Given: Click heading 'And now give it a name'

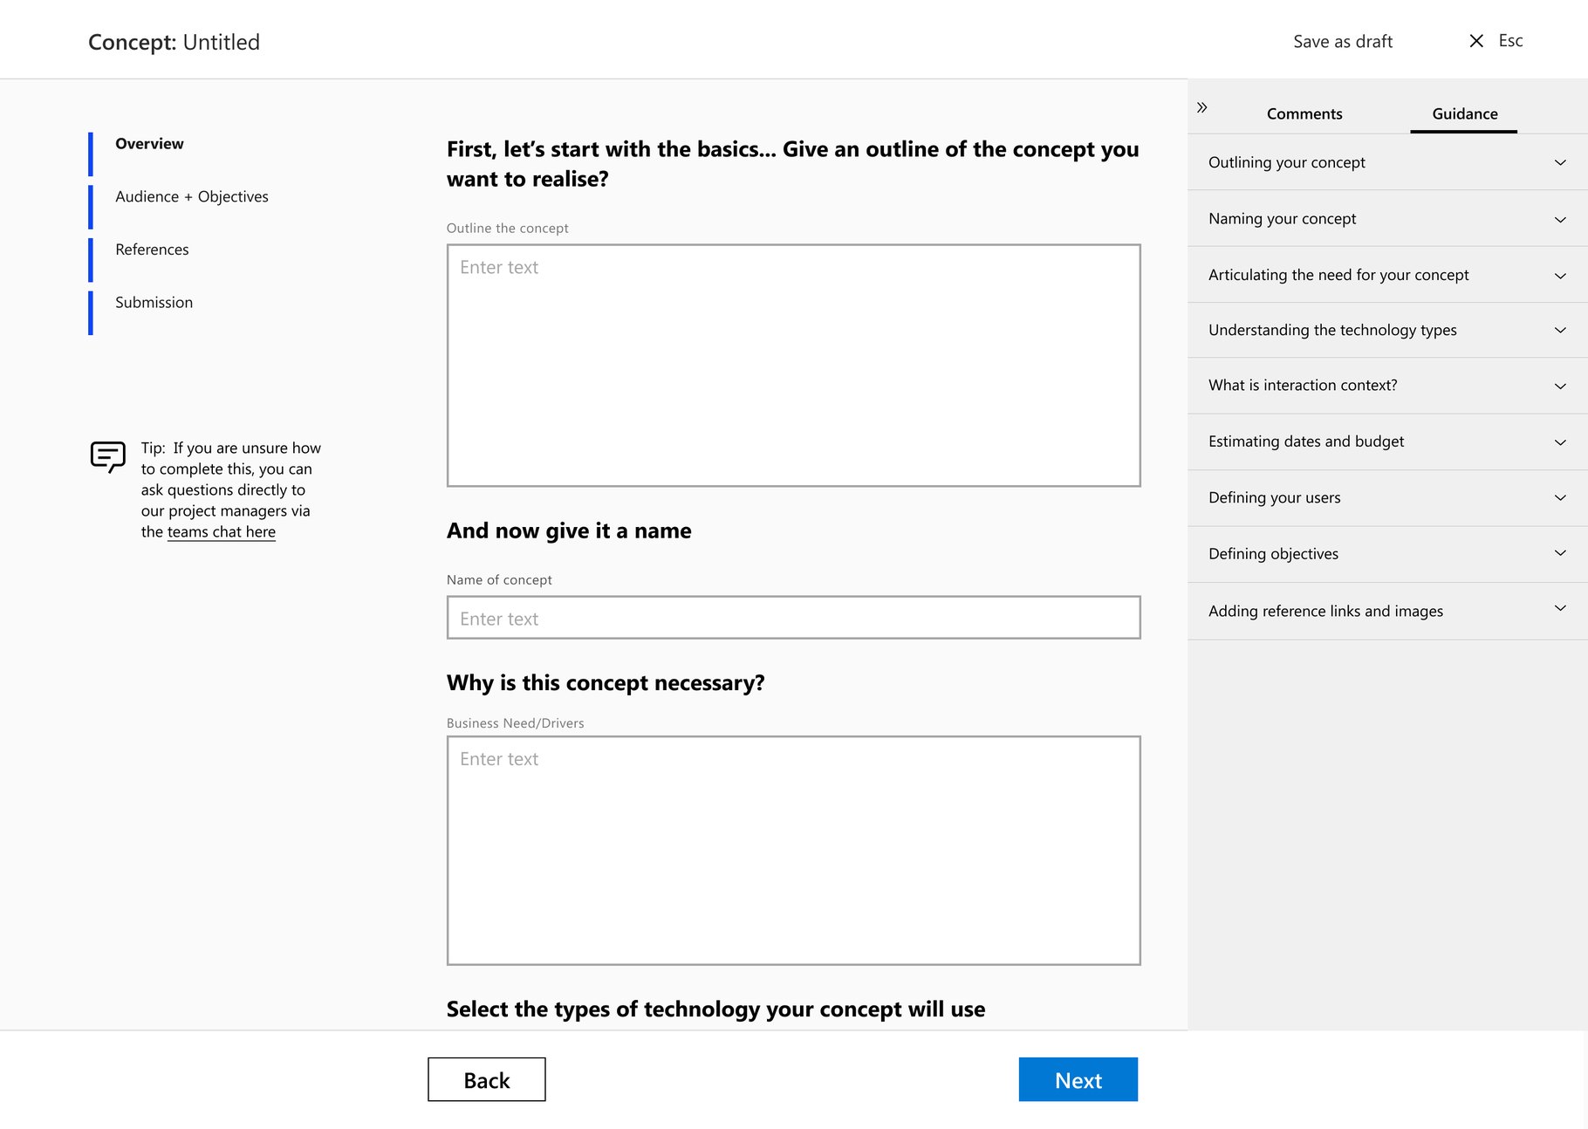Looking at the screenshot, I should coord(569,531).
